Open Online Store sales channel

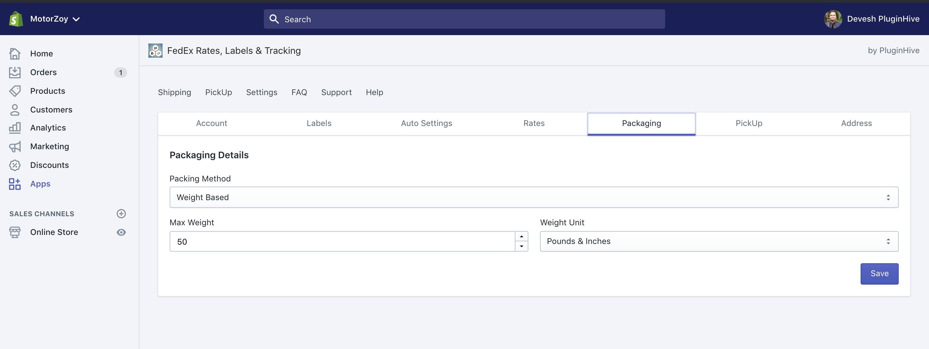point(54,232)
